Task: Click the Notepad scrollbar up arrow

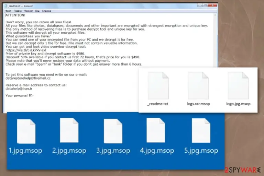Action: point(215,15)
